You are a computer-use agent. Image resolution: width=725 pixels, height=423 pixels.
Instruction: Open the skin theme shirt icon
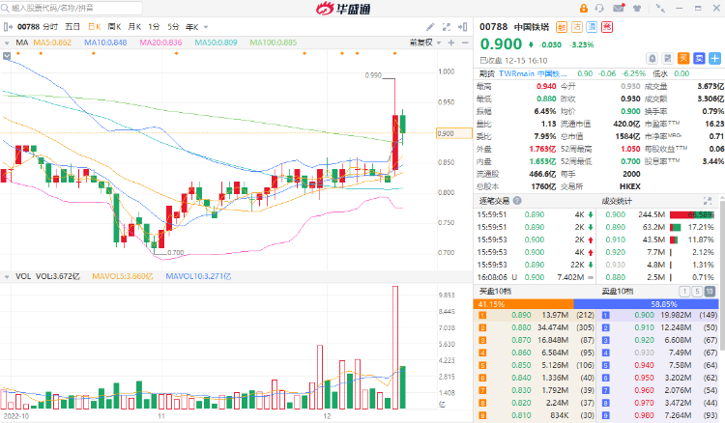coord(637,8)
